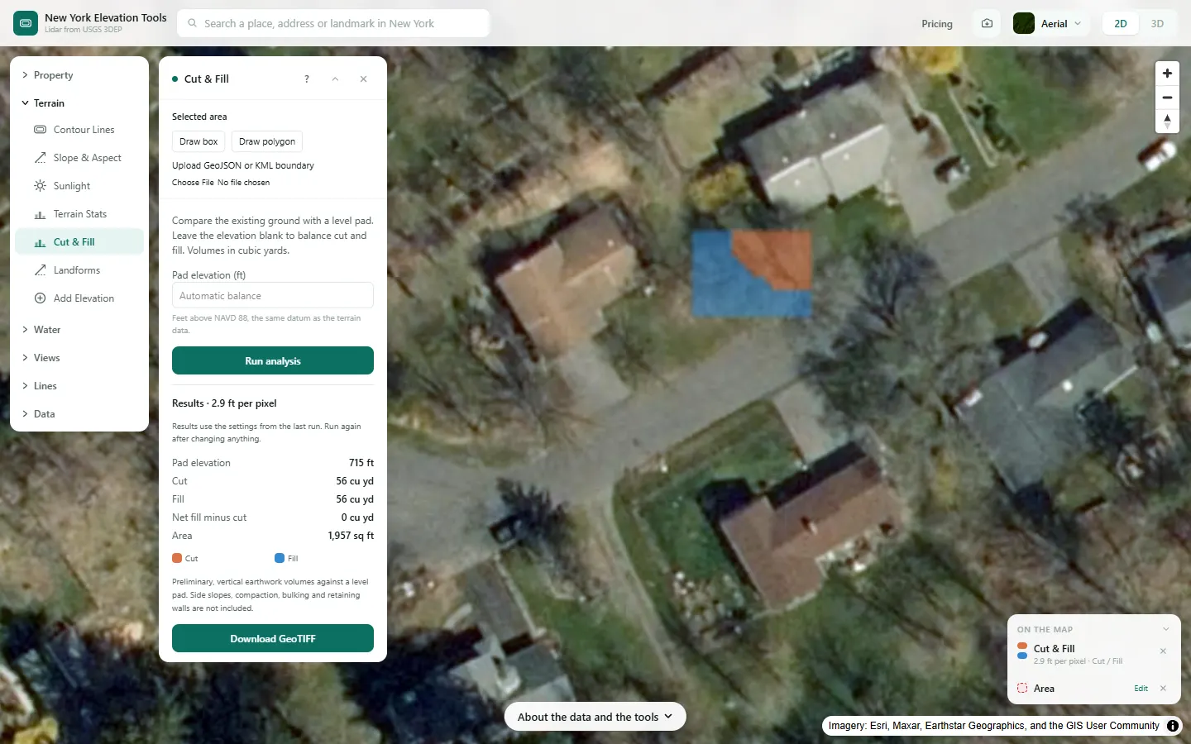Expand the Lines section

tap(79, 386)
